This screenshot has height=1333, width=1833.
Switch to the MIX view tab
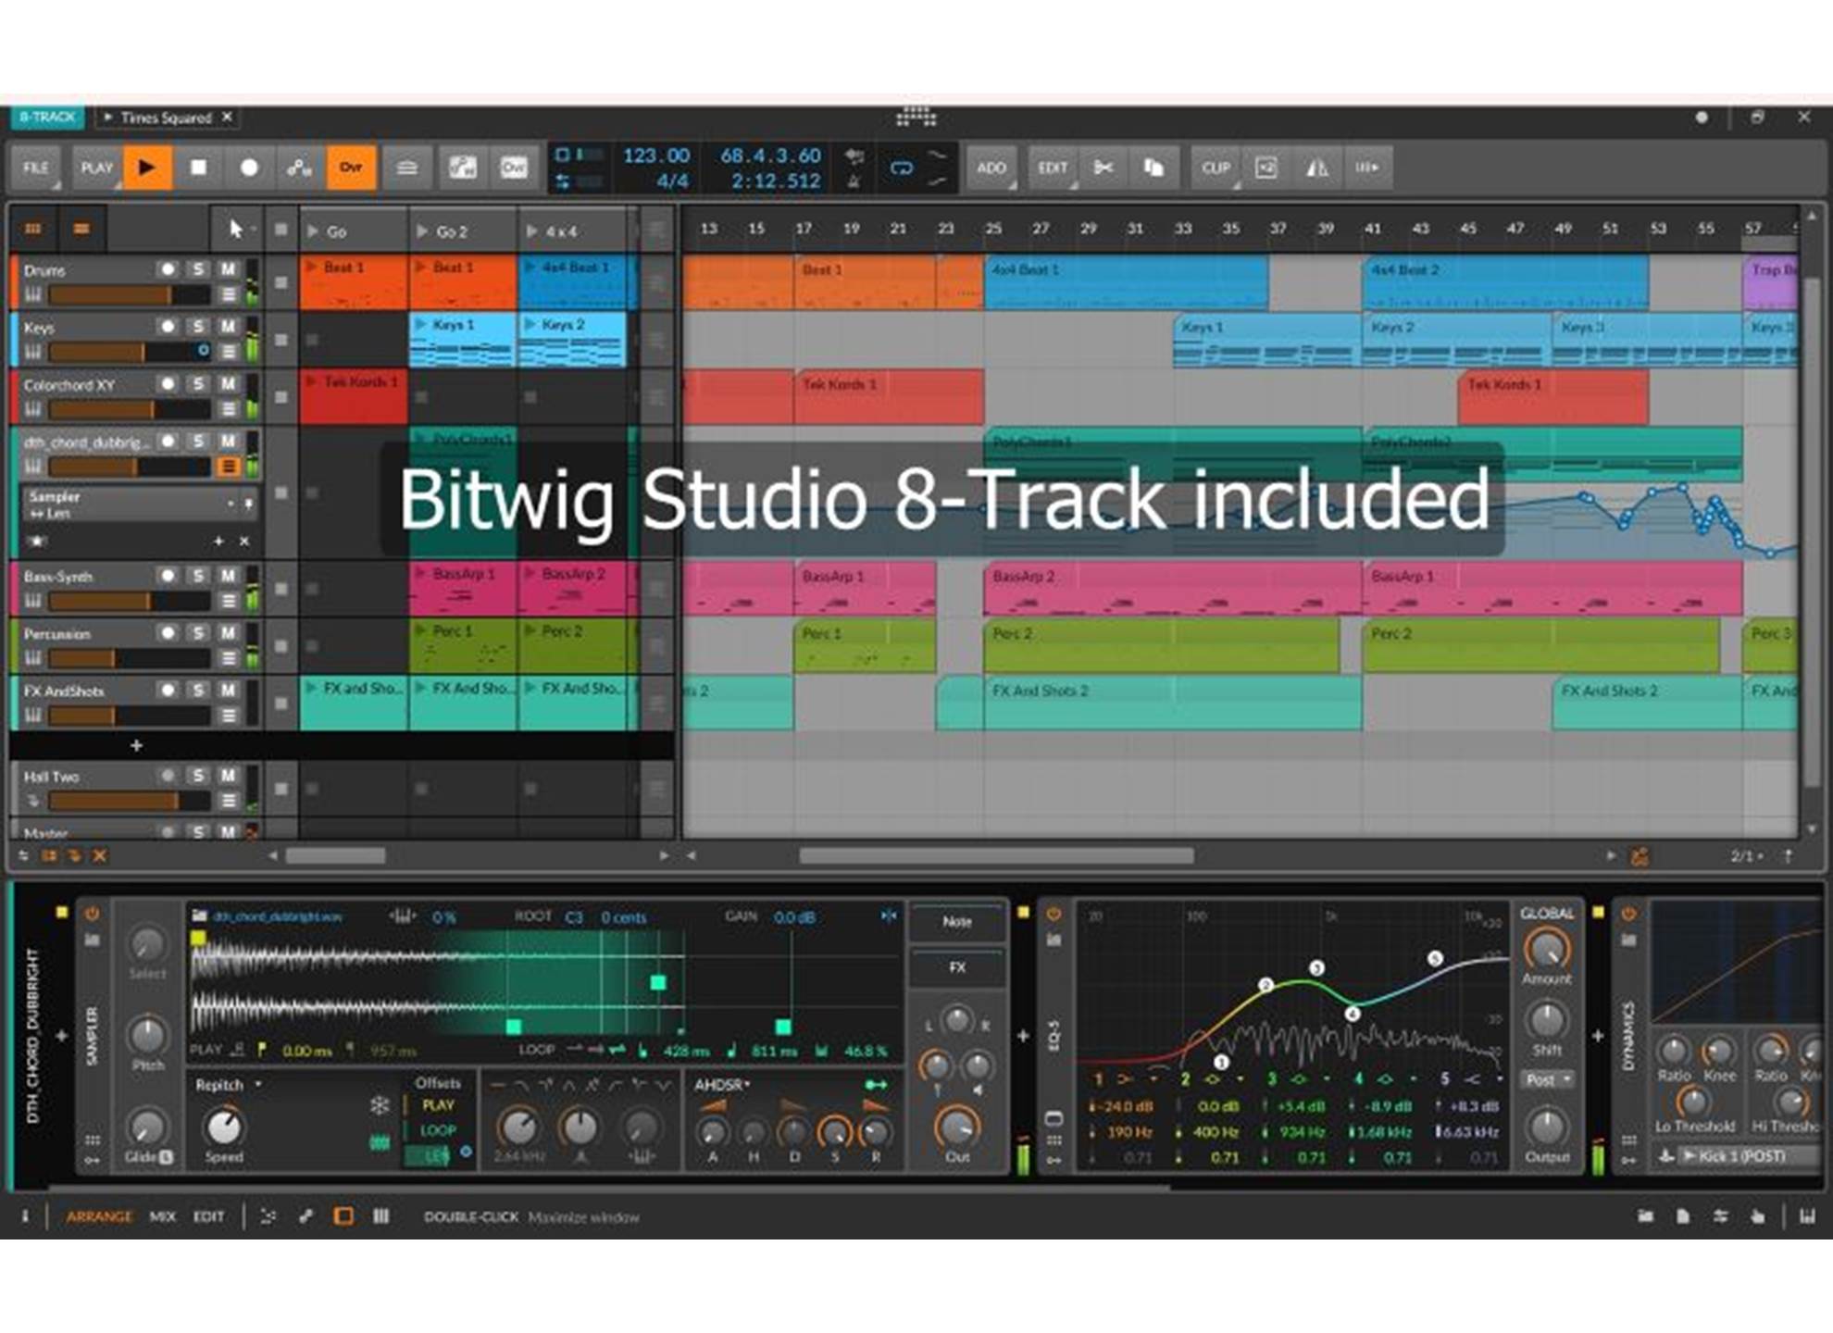point(162,1216)
